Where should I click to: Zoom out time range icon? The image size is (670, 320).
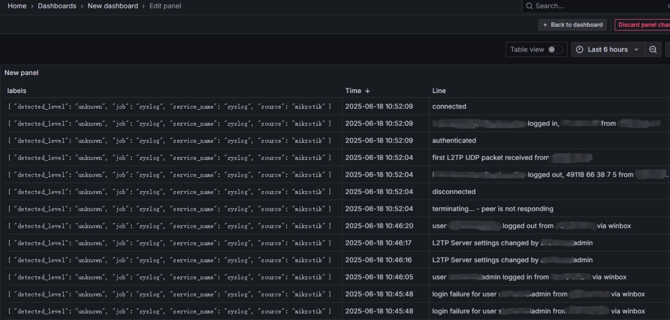(653, 49)
